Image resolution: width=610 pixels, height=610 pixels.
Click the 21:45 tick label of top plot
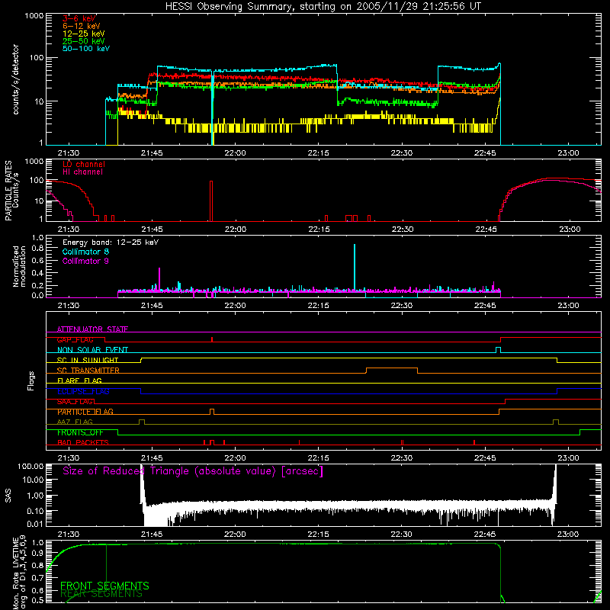pyautogui.click(x=152, y=153)
